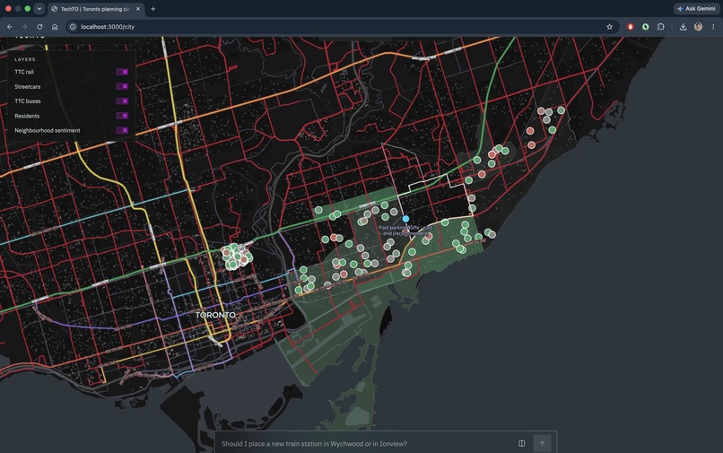Screen dimensions: 723x453
Task: Toggle the Neighbourhood sentiment layer switch
Action: point(122,131)
